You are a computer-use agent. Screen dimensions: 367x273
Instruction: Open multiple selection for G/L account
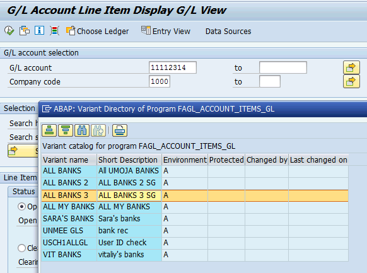point(351,67)
